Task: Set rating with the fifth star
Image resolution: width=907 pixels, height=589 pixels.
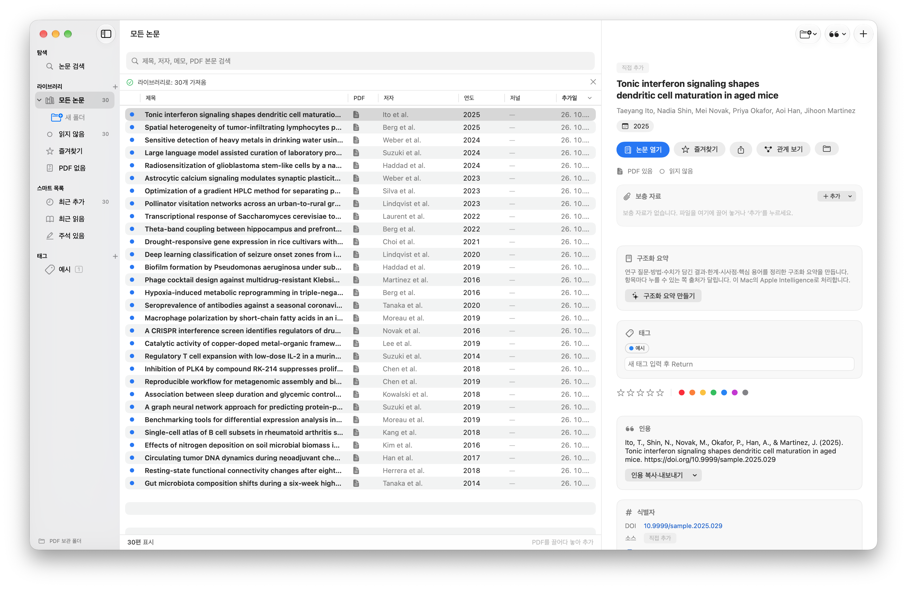Action: (x=660, y=392)
